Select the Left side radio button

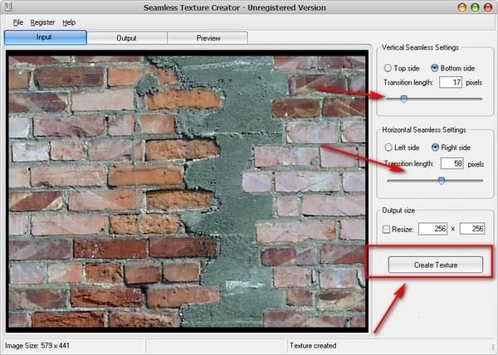(388, 147)
